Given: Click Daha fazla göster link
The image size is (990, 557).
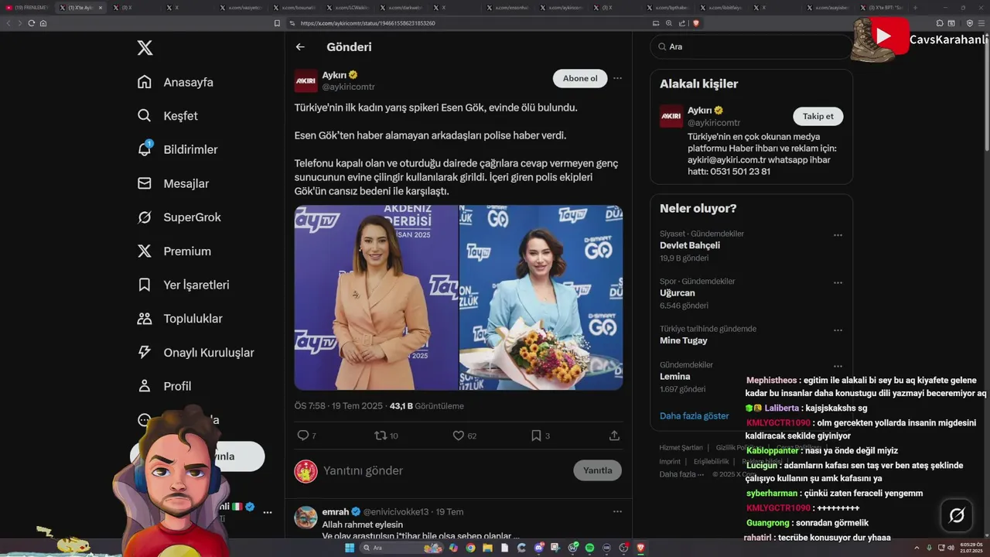Looking at the screenshot, I should point(695,415).
